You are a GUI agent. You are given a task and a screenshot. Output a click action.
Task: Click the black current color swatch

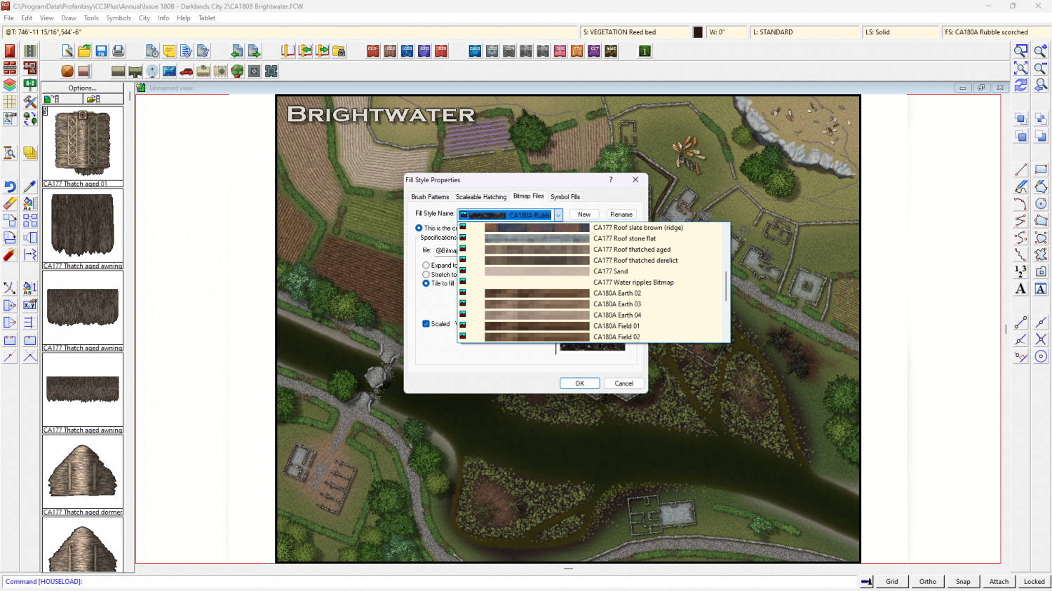tap(698, 32)
